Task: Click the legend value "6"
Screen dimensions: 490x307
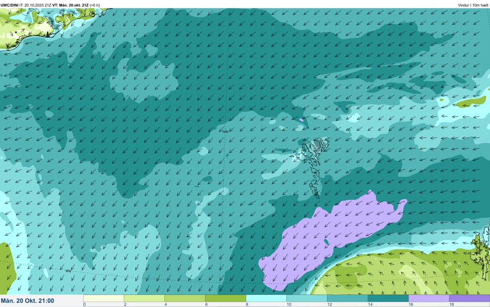Action: [x=206, y=305]
